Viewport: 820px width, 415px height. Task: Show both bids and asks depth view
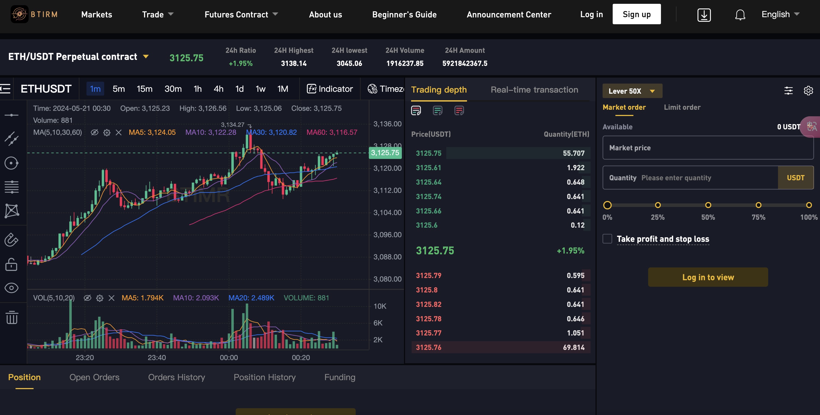tap(416, 111)
